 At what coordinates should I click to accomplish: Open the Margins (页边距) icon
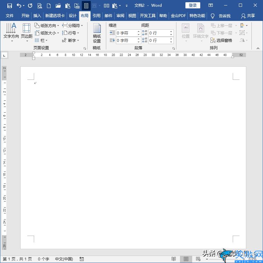click(x=26, y=28)
